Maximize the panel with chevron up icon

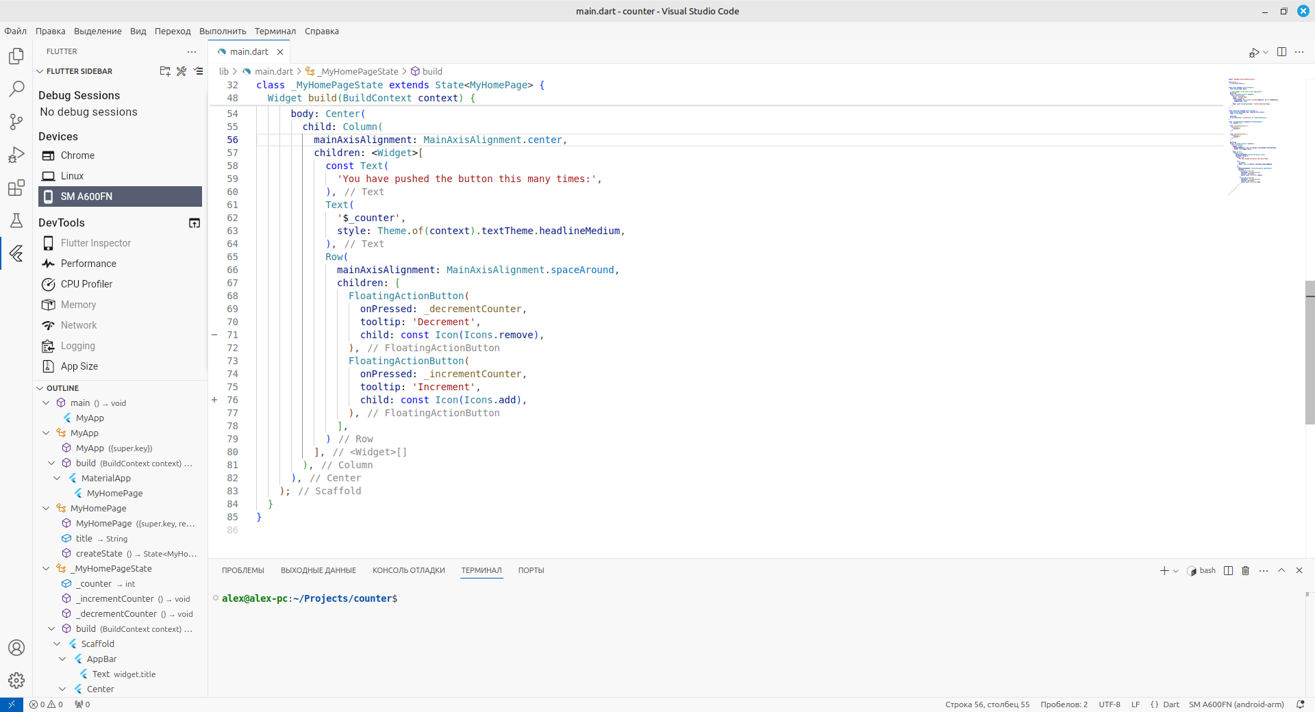[1281, 570]
